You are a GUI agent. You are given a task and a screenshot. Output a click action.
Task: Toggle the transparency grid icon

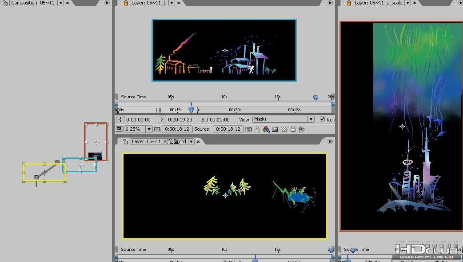[x=283, y=129]
